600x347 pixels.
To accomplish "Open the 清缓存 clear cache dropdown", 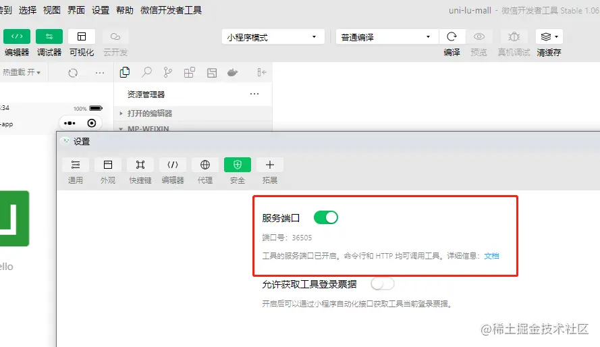I will point(549,36).
